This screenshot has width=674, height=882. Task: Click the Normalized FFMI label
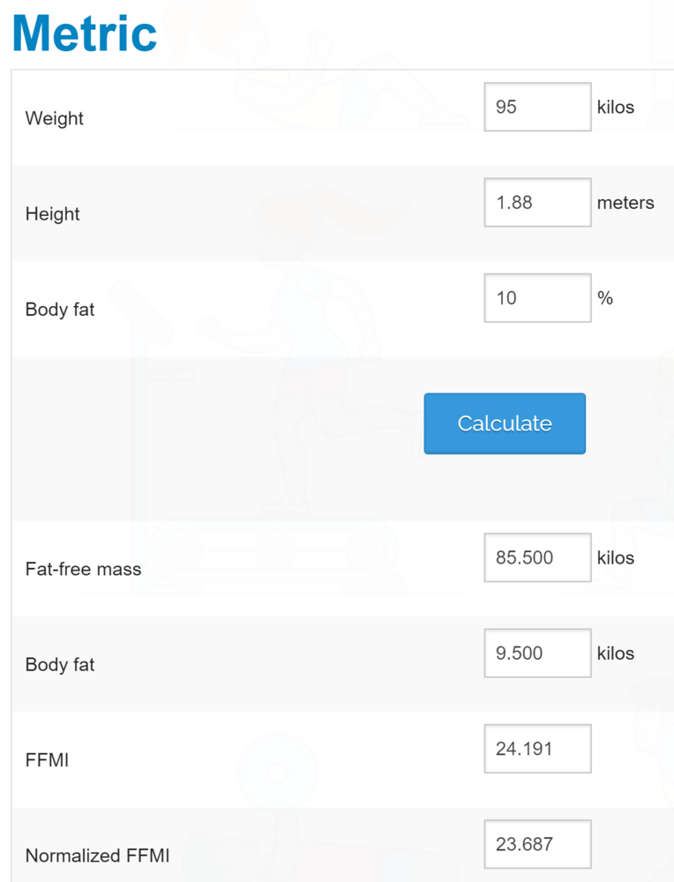pos(97,856)
